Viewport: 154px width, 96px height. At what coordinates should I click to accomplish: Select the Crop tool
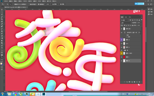(x=2, y=19)
